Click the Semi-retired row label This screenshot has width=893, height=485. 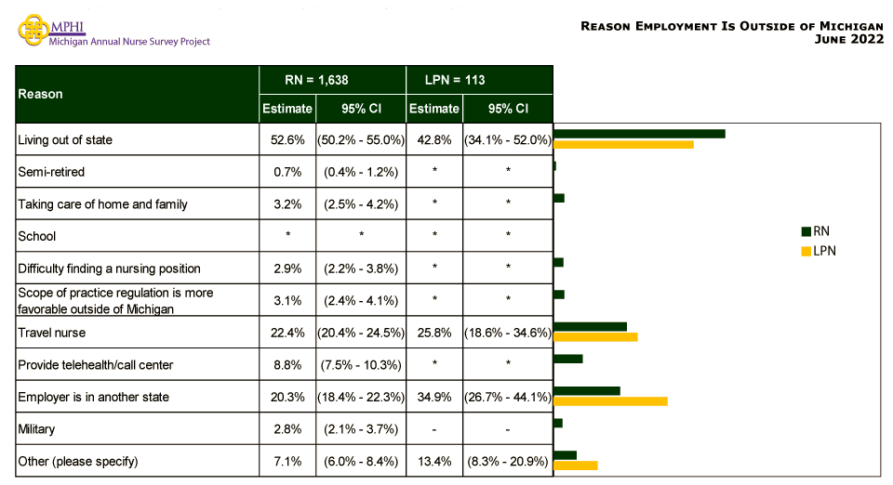(x=51, y=172)
